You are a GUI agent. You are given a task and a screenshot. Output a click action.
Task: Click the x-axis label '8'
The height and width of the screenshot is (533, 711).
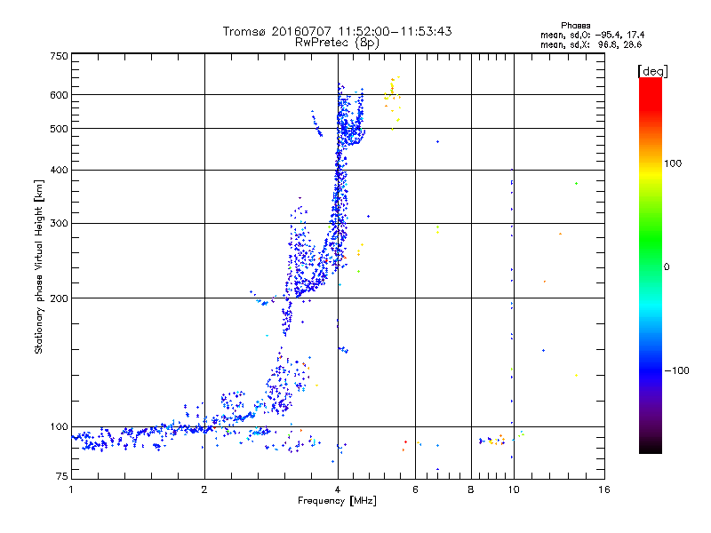tap(471, 489)
